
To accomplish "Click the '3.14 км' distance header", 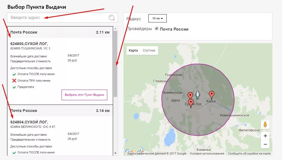I will (x=103, y=111).
